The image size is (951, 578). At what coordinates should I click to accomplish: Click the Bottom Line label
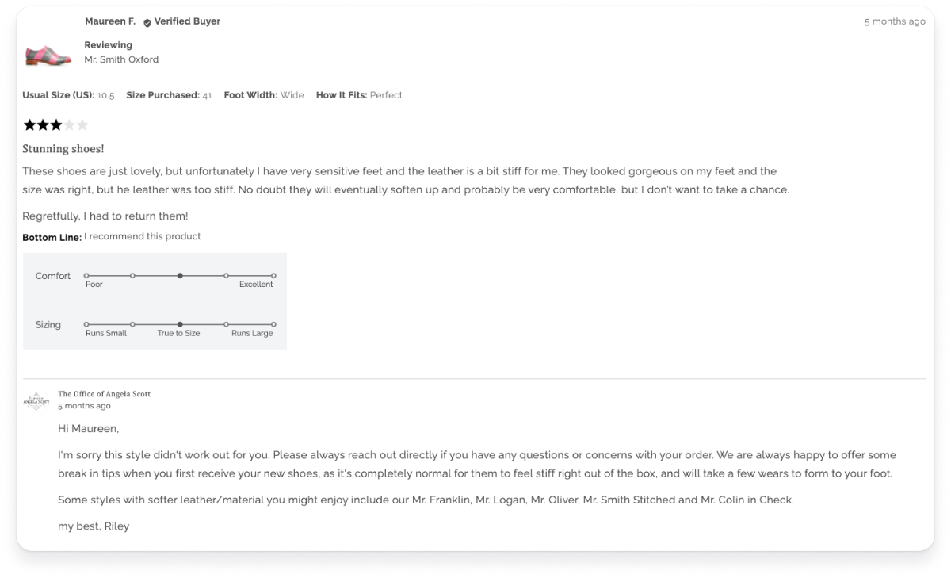pyautogui.click(x=52, y=236)
